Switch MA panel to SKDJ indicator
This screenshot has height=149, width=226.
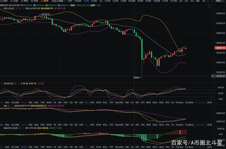pyautogui.click(x=155, y=125)
